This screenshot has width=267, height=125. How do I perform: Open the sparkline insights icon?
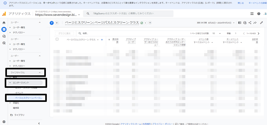point(255,23)
